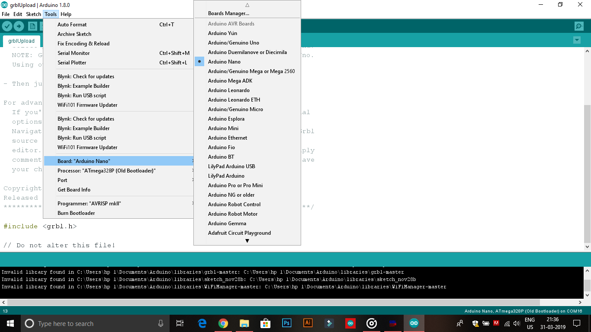Click Burn Bootloader

(76, 213)
